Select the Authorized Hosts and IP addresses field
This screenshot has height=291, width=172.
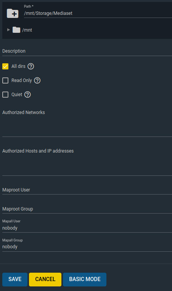pos(87,161)
